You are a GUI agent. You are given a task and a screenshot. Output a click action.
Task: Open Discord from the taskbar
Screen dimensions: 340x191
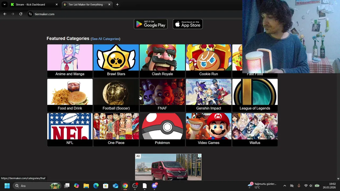click(154, 186)
